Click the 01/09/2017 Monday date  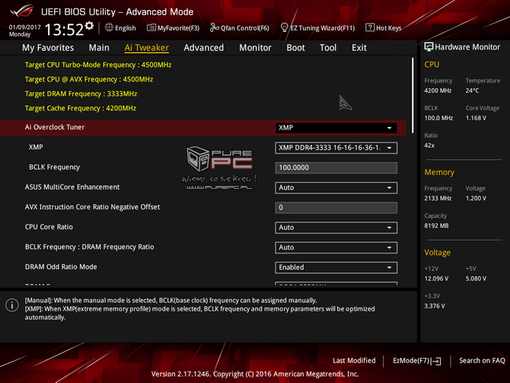tap(24, 30)
